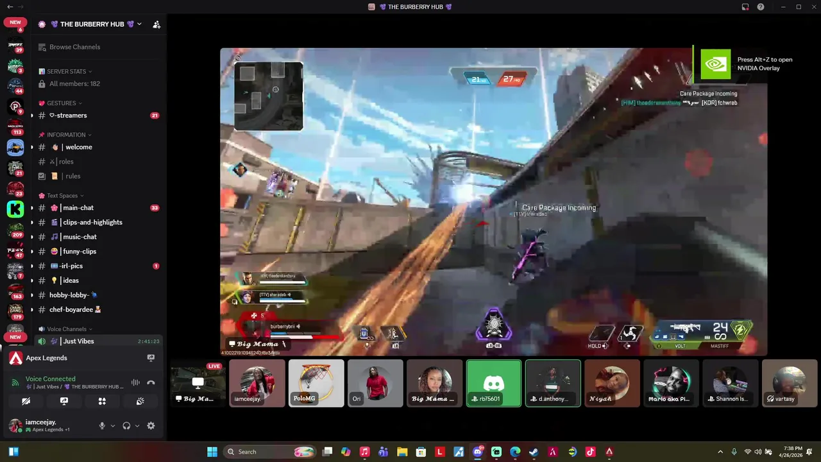Open the streamers channel
The image size is (821, 462).
click(98, 116)
